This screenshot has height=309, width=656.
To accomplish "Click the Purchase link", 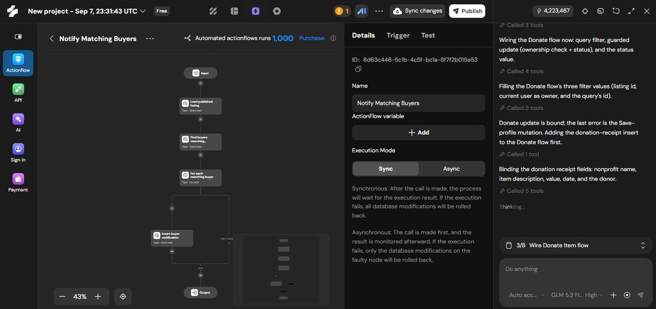I will pyautogui.click(x=312, y=38).
